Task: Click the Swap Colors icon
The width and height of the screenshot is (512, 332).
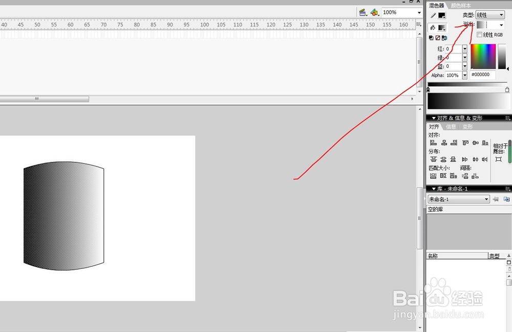Action: (x=444, y=38)
